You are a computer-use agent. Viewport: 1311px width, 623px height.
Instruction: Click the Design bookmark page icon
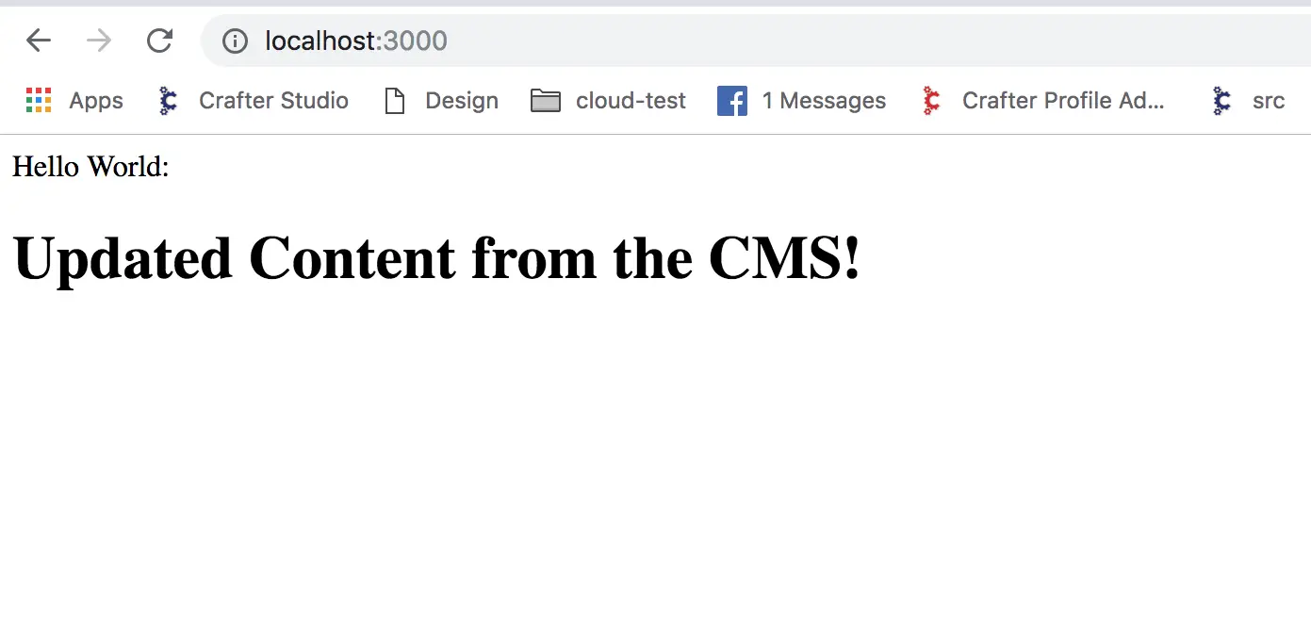point(395,101)
